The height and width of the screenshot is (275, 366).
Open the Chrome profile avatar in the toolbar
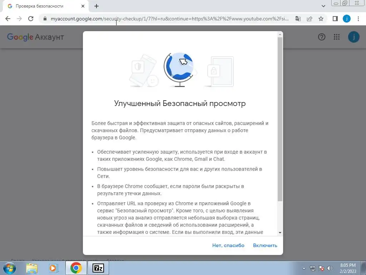(x=347, y=19)
